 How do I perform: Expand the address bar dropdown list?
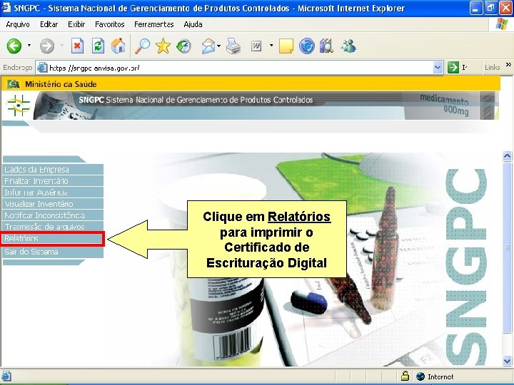438,68
